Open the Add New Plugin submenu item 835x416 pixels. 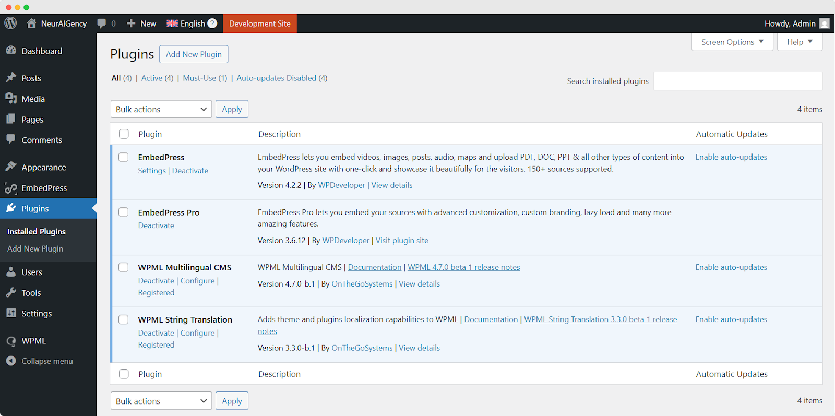point(35,249)
